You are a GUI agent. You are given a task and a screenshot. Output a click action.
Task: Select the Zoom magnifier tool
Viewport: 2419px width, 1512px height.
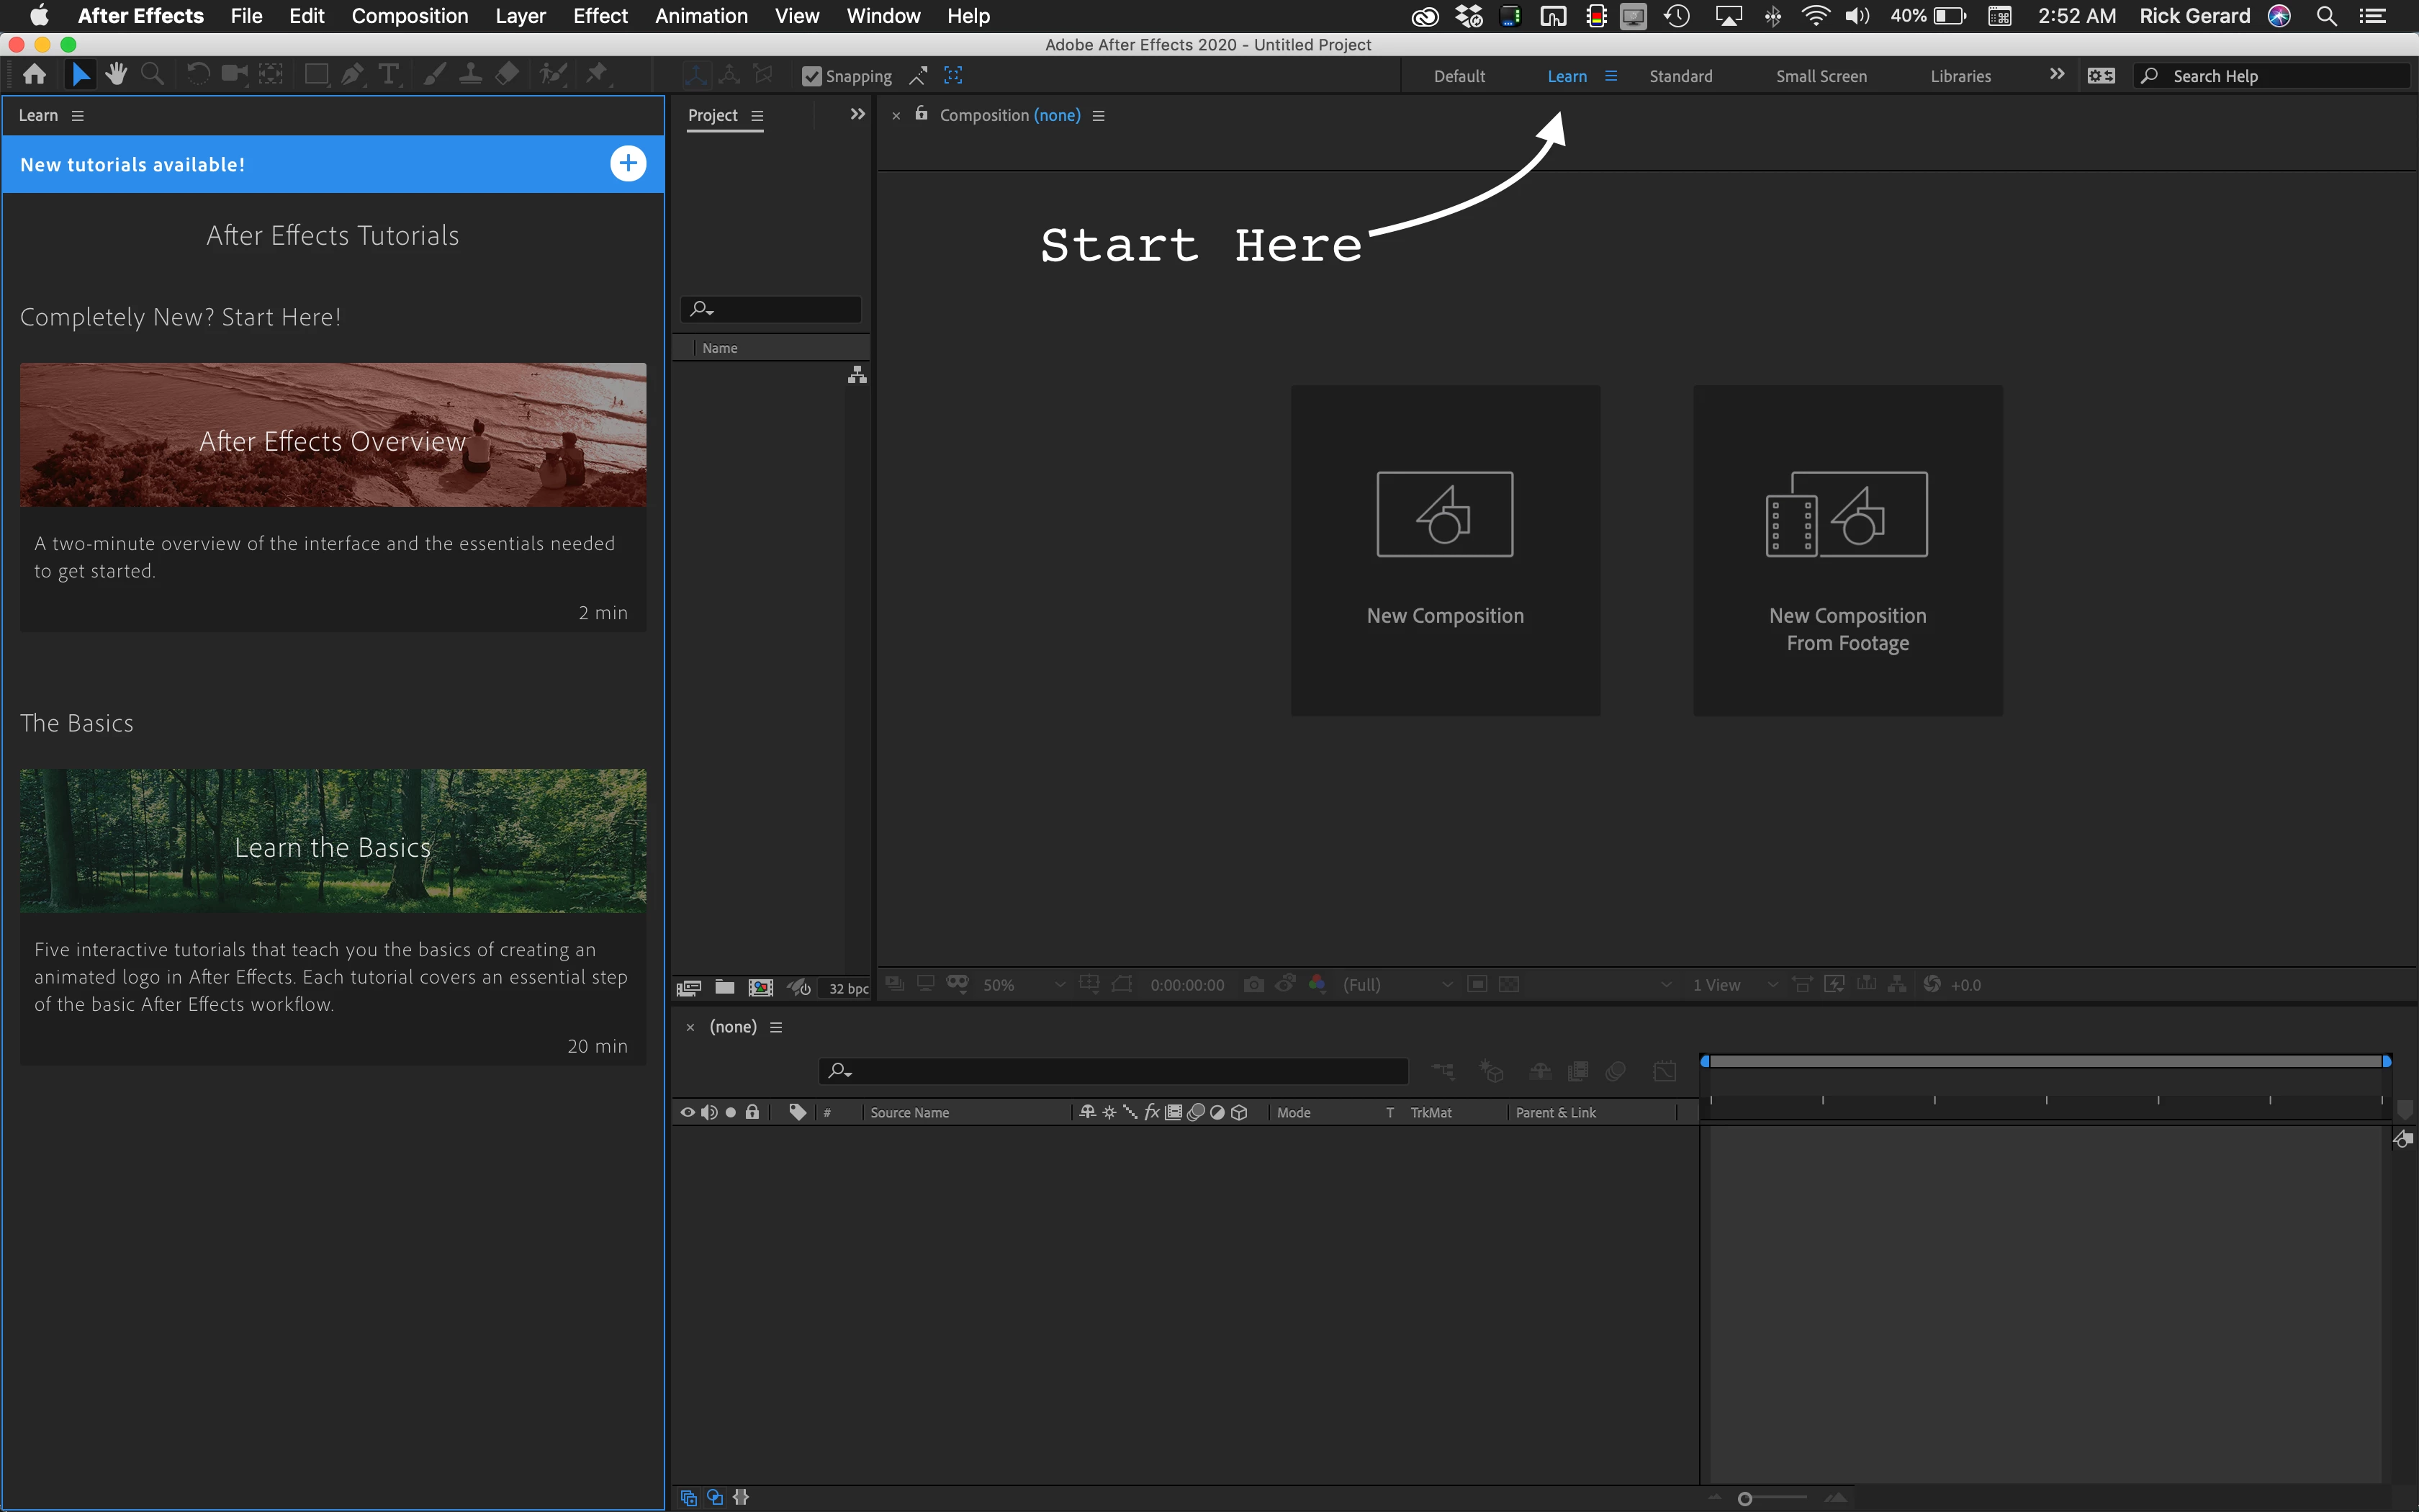pos(152,74)
